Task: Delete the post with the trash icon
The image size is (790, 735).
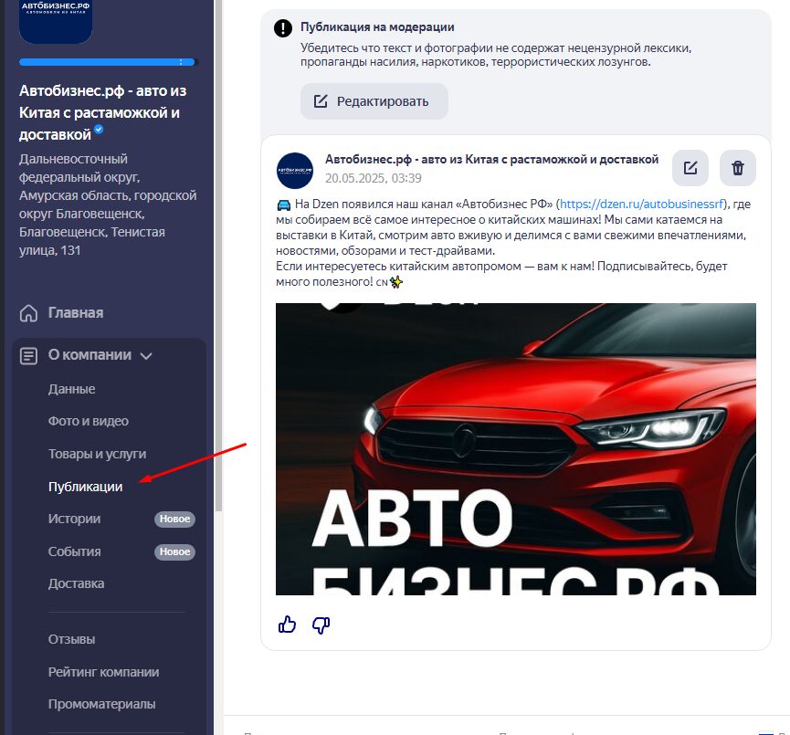Action: (x=738, y=168)
